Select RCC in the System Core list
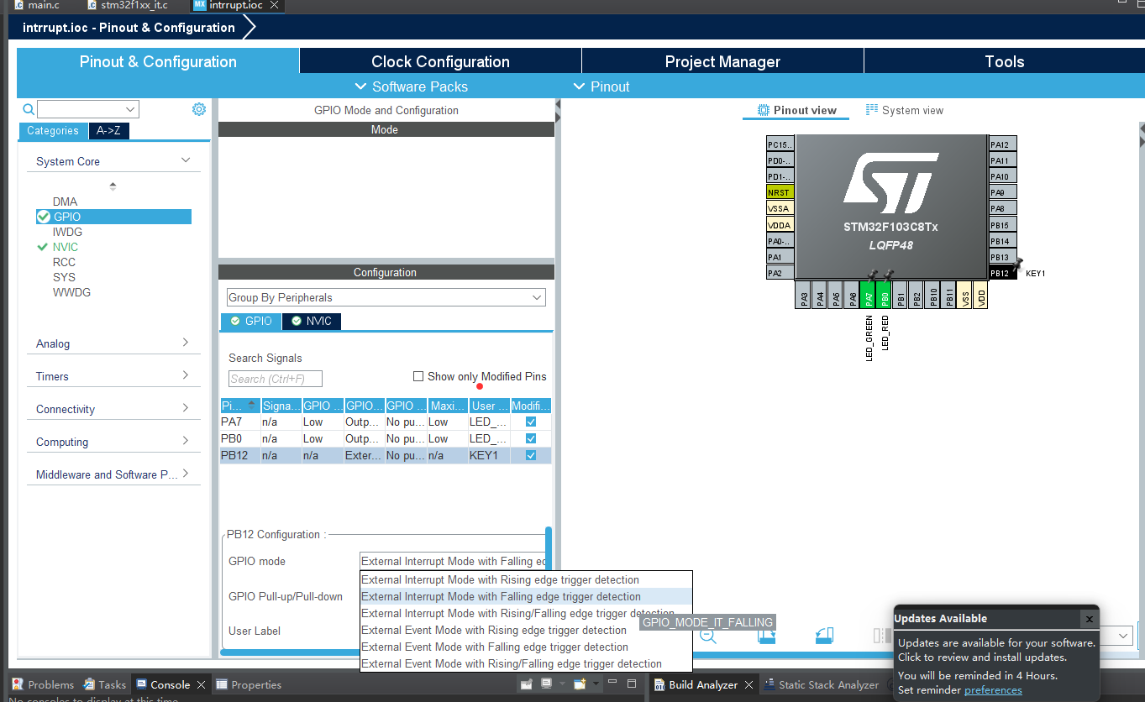 pyautogui.click(x=65, y=262)
